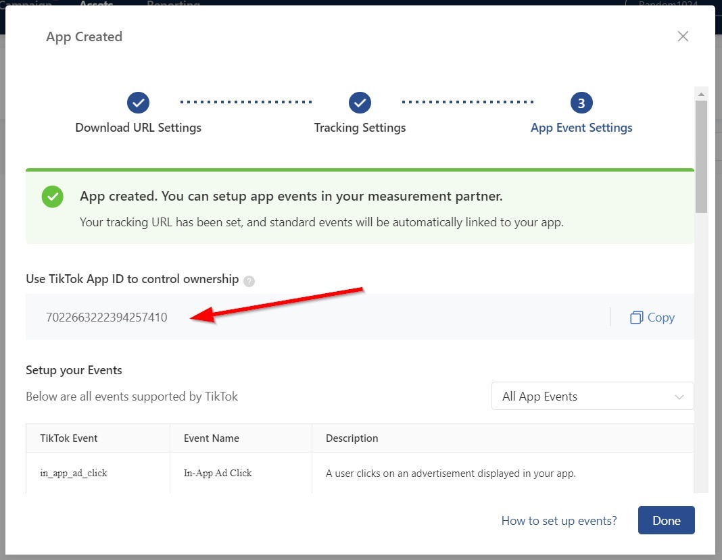Click the scrollbar up arrow
This screenshot has height=560, width=722.
(701, 94)
